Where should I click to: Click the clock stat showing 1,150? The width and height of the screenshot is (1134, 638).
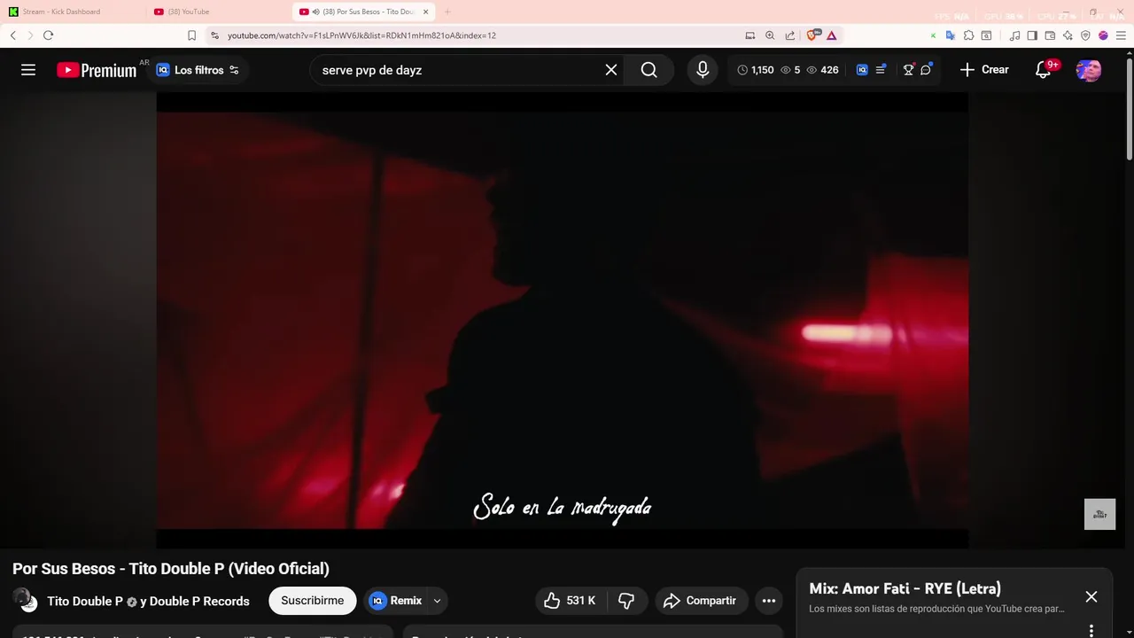point(756,70)
